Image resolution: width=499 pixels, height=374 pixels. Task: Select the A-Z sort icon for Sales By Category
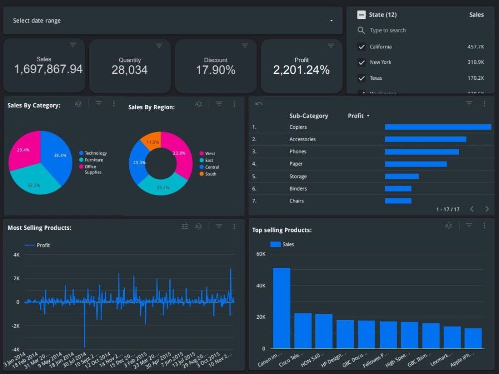coord(78,104)
